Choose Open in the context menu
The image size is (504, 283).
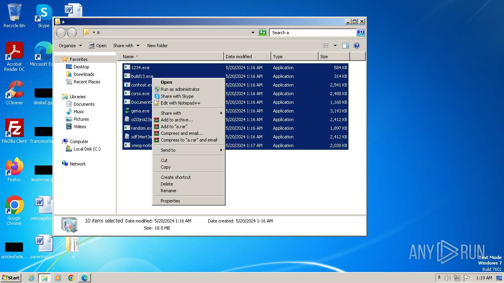(x=189, y=83)
